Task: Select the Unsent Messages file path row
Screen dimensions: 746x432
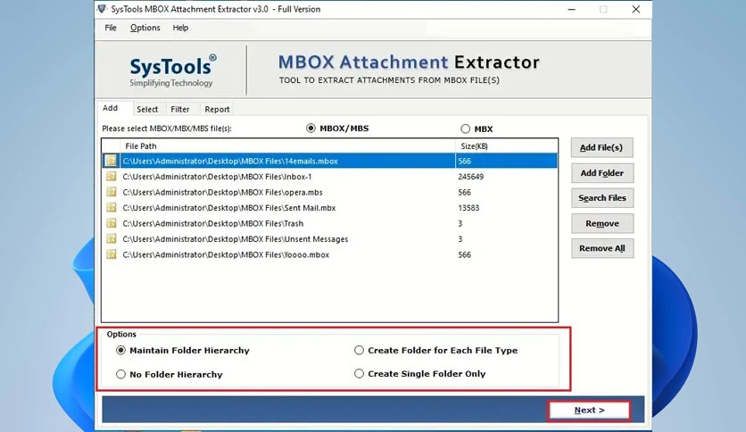Action: point(329,239)
